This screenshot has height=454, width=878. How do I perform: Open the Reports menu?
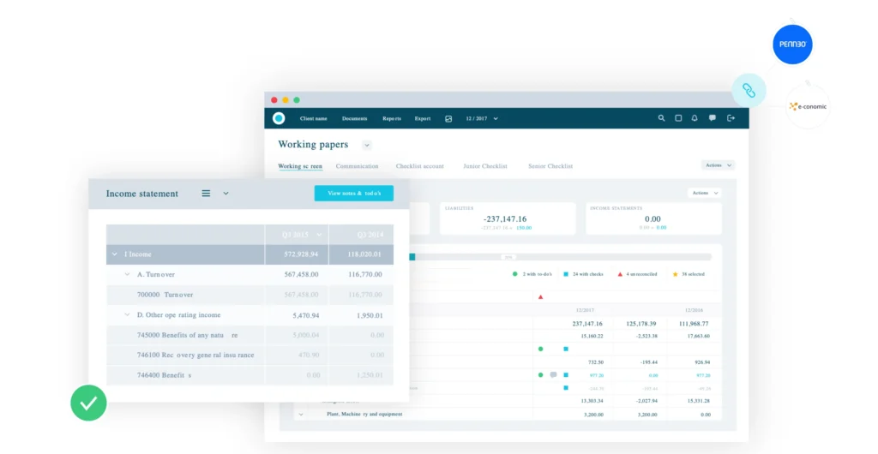(391, 118)
